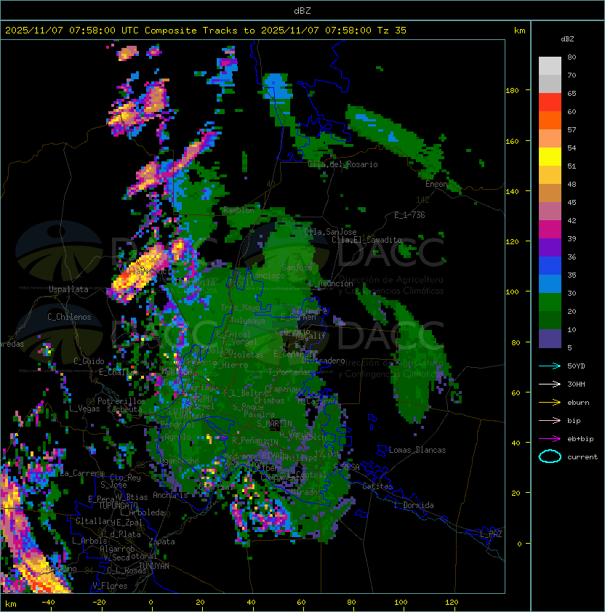Click the 'eburn' legend label

[x=578, y=403]
